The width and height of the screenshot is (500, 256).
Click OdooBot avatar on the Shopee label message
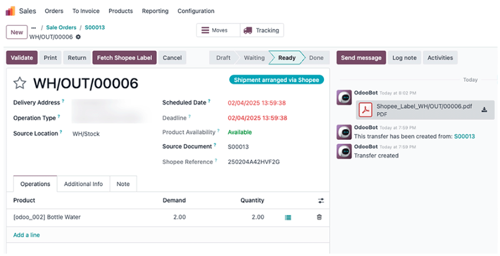pyautogui.click(x=344, y=97)
